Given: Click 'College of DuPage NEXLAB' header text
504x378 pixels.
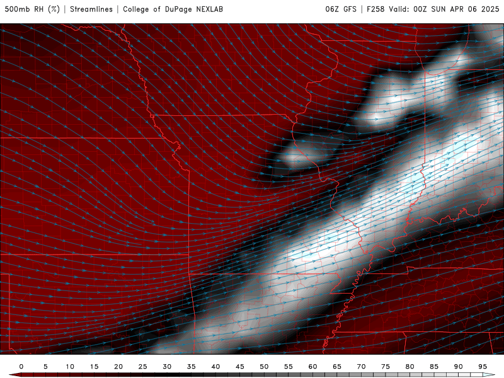Looking at the screenshot, I should click(173, 9).
